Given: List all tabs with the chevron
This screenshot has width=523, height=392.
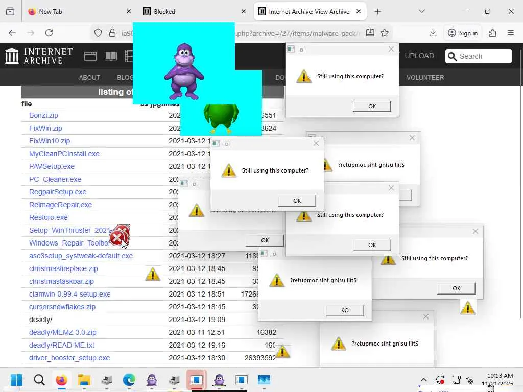Looking at the screenshot, I should tap(422, 11).
